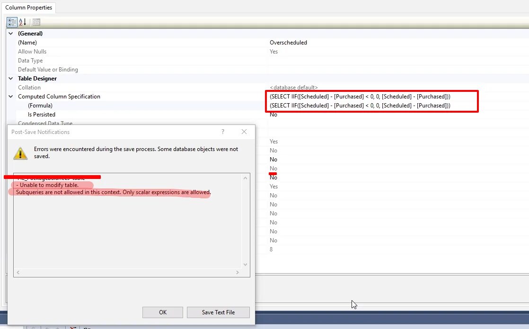The height and width of the screenshot is (329, 529).
Task: Click the Save Text File button
Action: (x=218, y=312)
